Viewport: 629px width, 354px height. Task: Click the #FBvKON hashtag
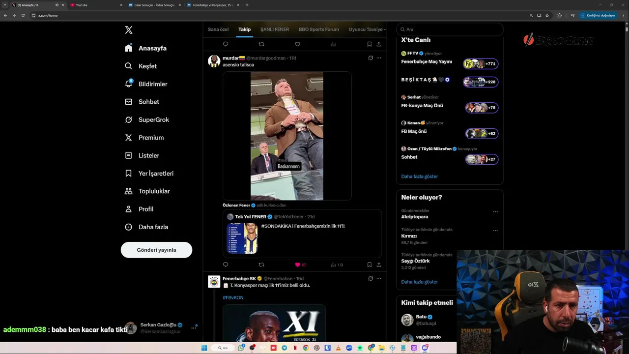coord(233,297)
